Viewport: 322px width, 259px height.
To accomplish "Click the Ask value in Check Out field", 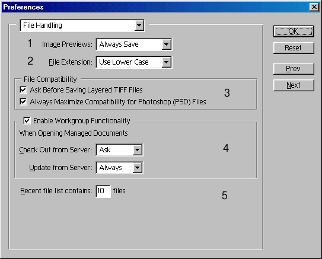I will pos(105,150).
